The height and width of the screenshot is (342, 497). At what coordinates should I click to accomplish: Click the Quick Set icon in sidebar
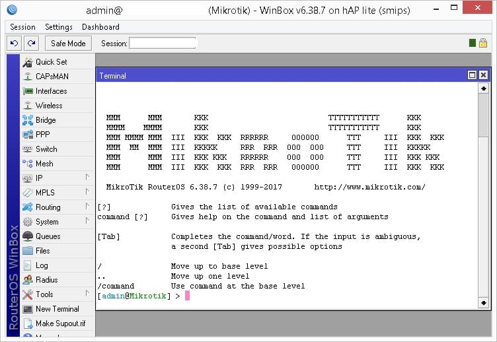[28, 62]
